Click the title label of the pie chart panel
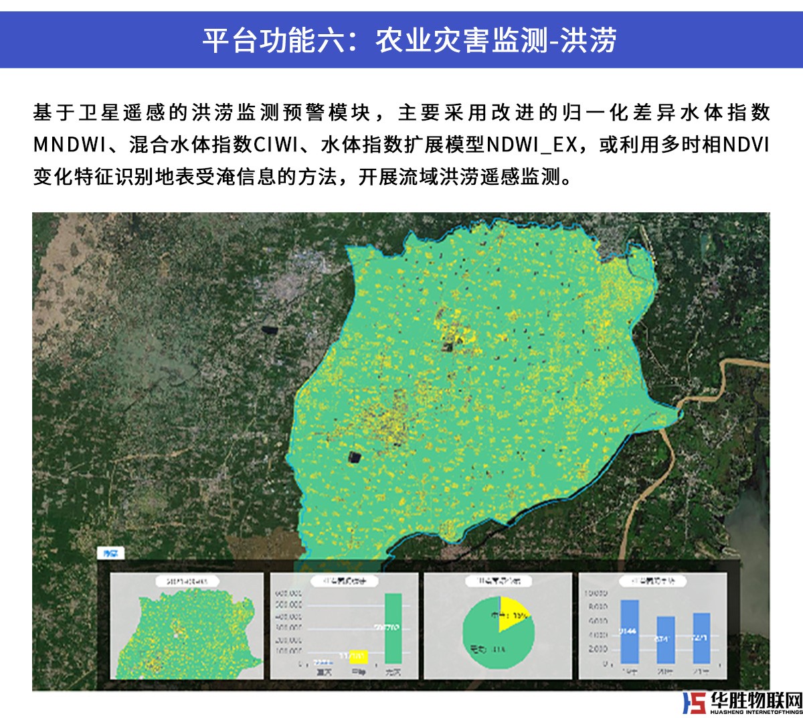Screen dimensions: 803x718 pyautogui.click(x=499, y=581)
